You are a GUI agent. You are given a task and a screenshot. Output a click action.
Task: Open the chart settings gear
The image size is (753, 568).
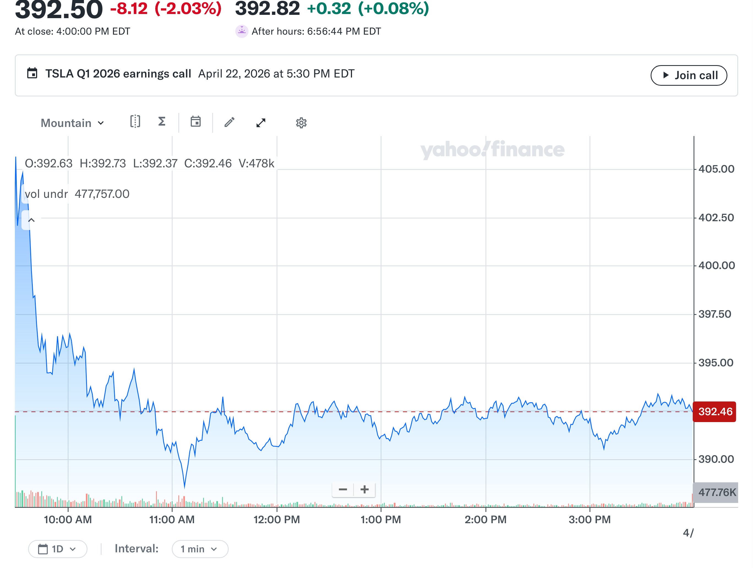click(x=301, y=122)
